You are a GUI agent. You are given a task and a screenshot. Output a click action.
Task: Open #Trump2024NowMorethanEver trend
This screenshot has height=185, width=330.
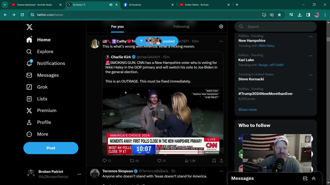point(266,94)
